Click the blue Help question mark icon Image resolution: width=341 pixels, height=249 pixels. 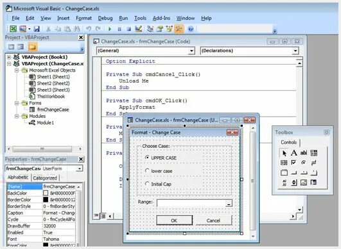tap(191, 29)
